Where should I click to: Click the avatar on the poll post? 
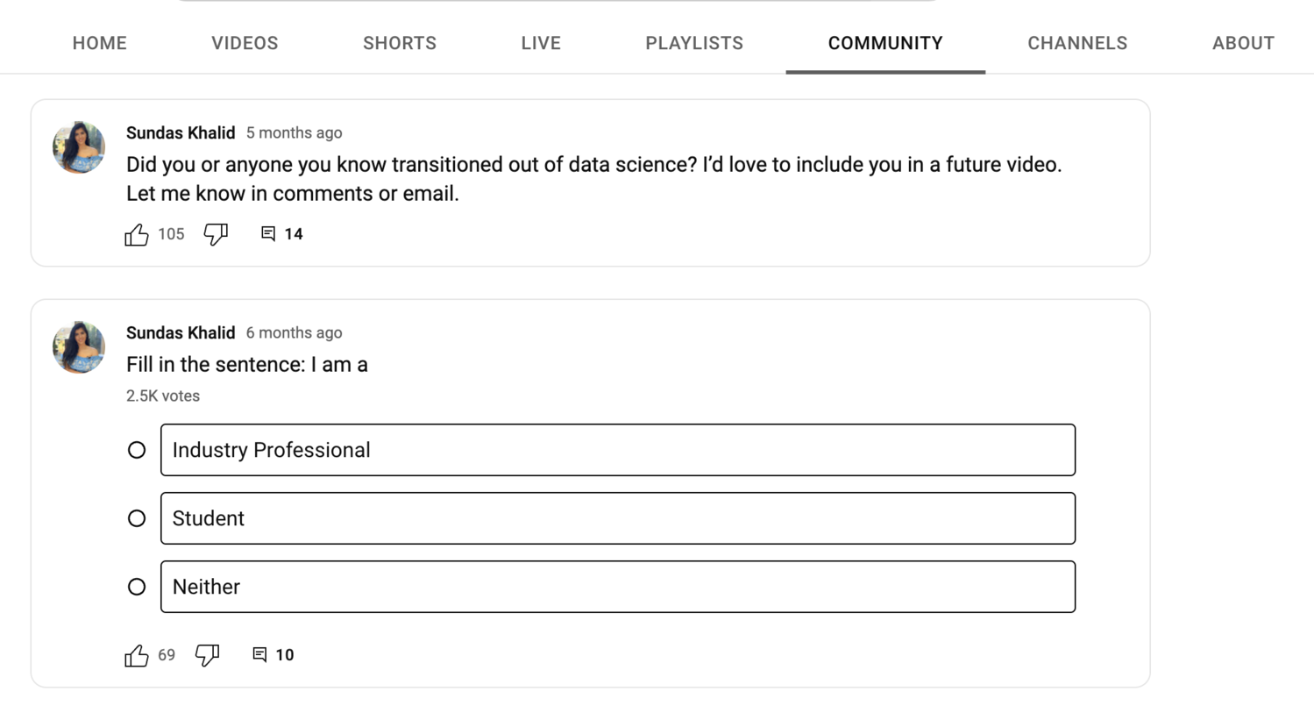78,347
